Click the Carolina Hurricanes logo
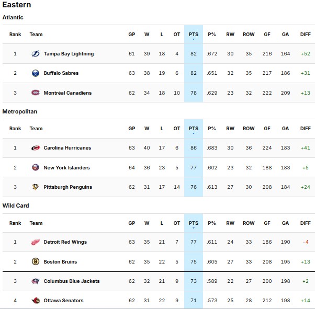The width and height of the screenshot is (315, 309). (x=36, y=148)
